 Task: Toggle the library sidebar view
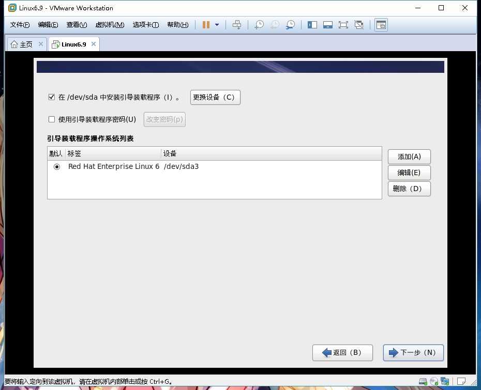312,25
